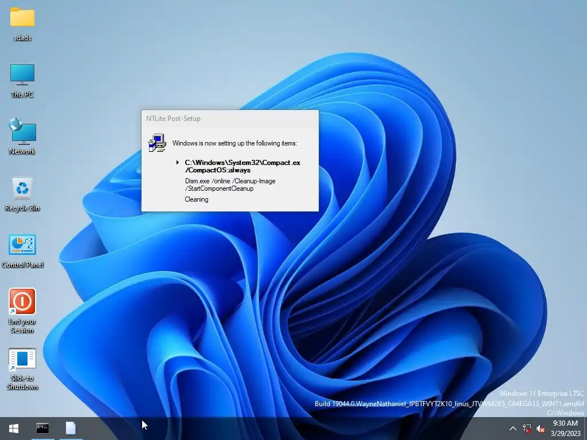This screenshot has height=440, width=587.
Task: Click the Dism.exe StartComponentCleanup item
Action: click(x=230, y=185)
